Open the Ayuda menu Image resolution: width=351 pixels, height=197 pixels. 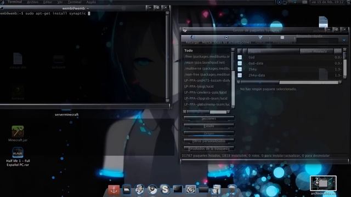pyautogui.click(x=91, y=2)
